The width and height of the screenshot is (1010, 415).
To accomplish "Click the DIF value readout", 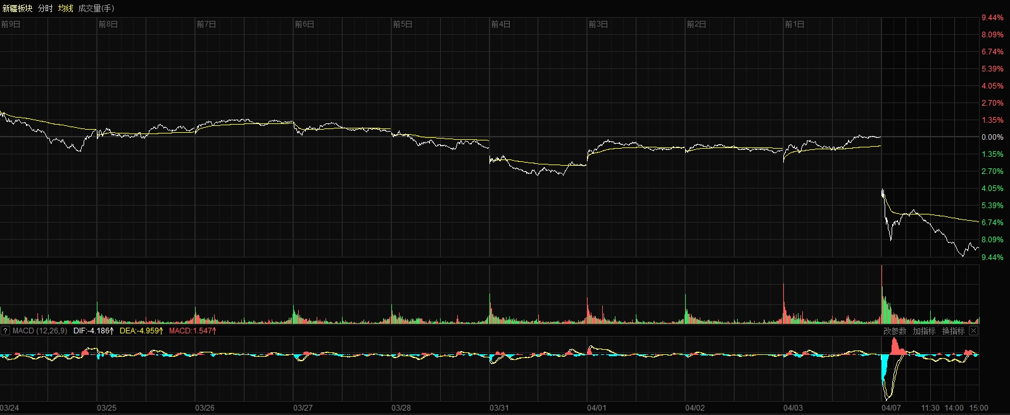I will coord(93,331).
